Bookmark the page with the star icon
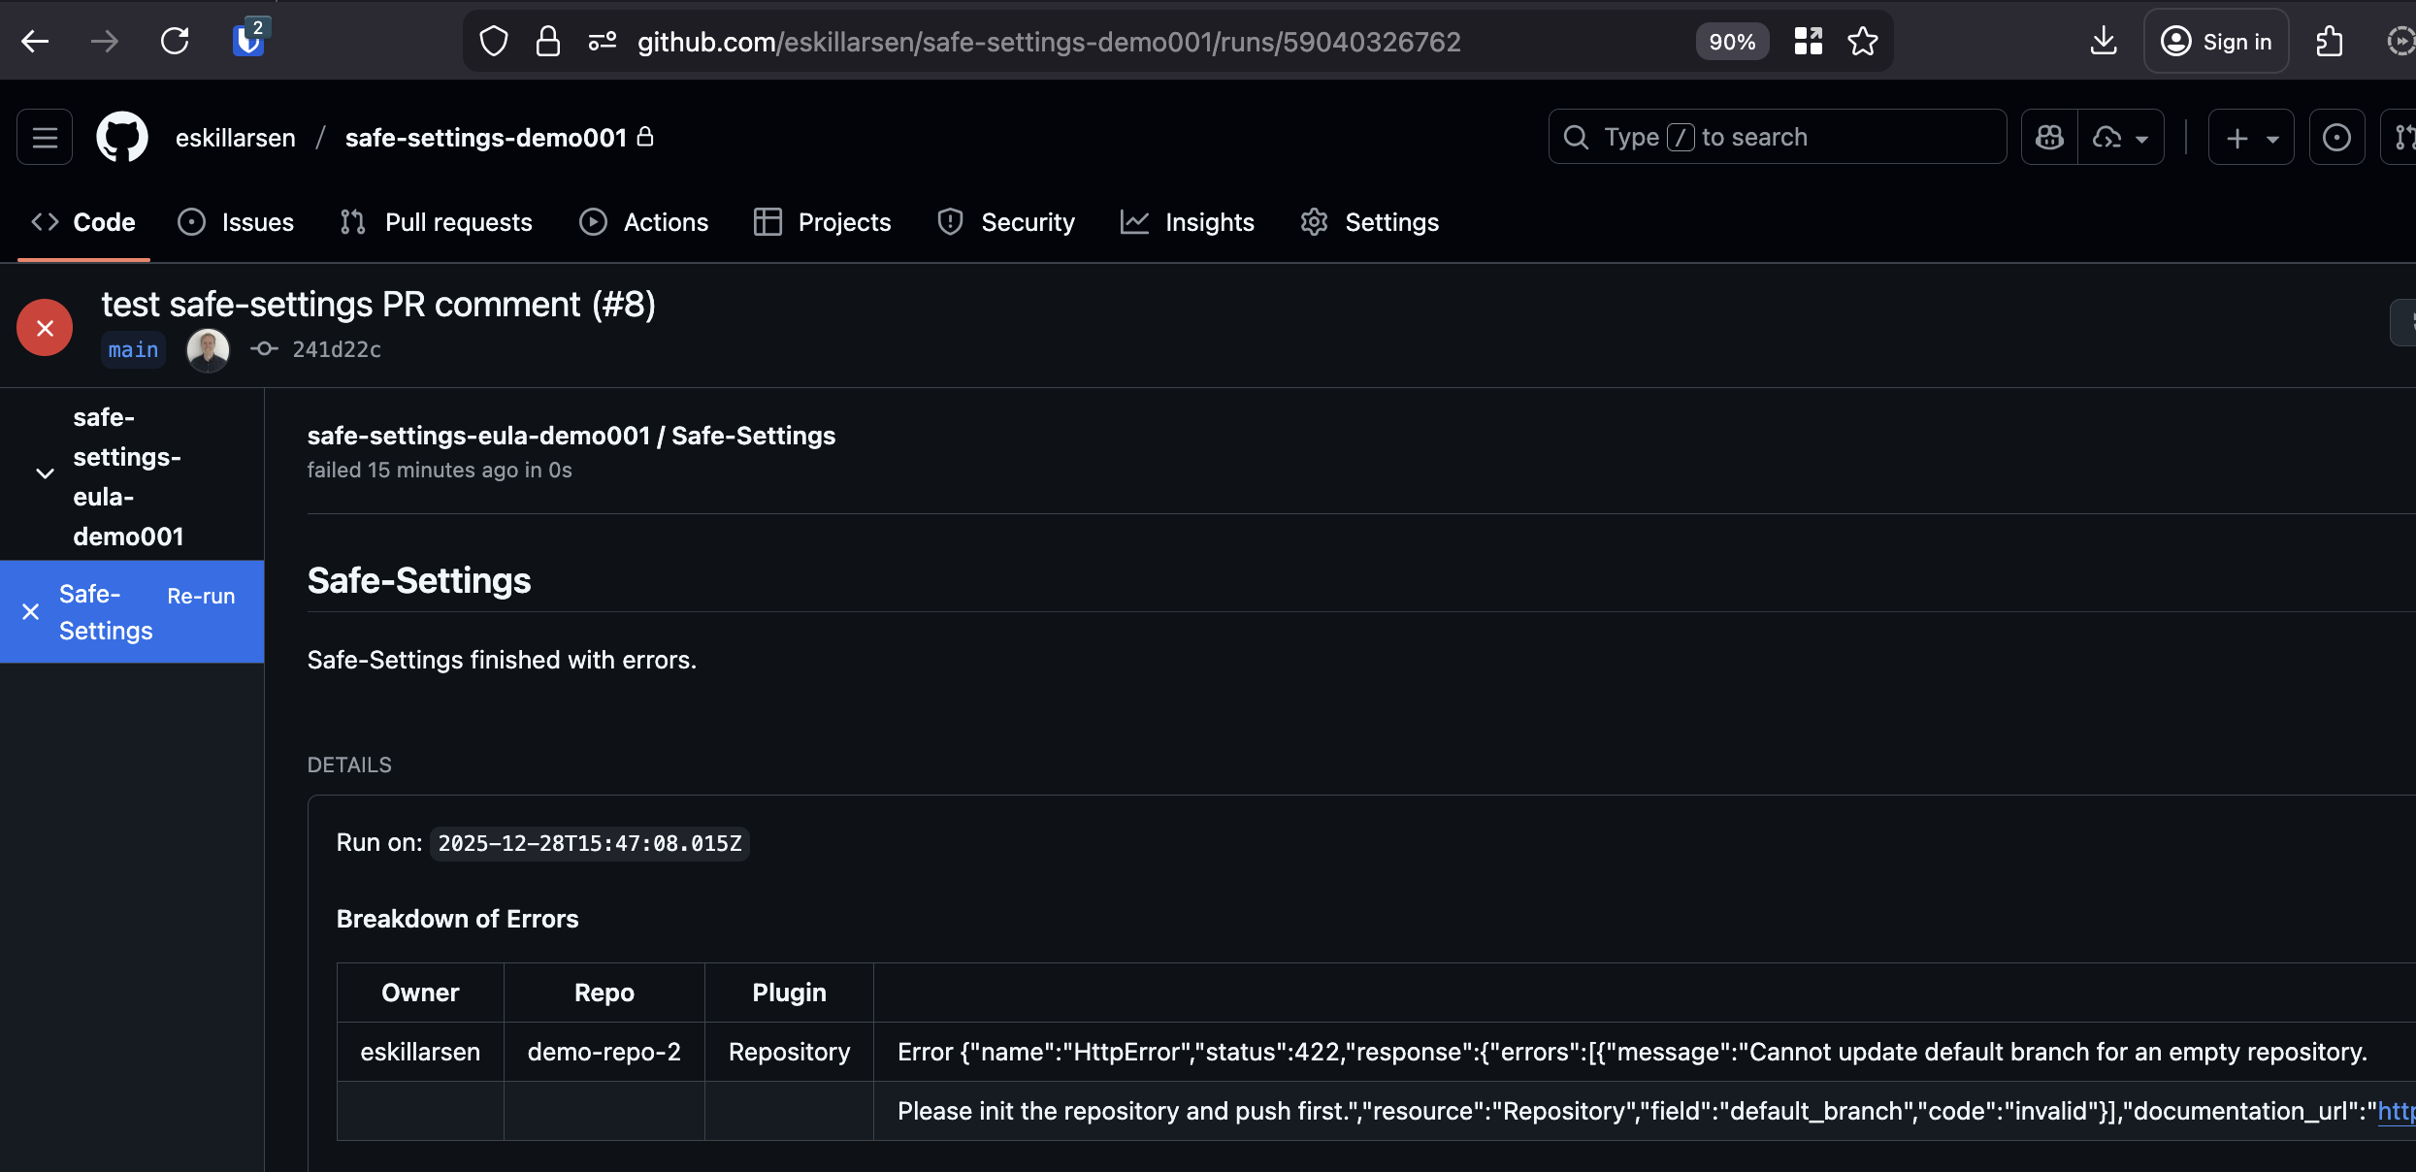This screenshot has height=1172, width=2416. point(1862,41)
